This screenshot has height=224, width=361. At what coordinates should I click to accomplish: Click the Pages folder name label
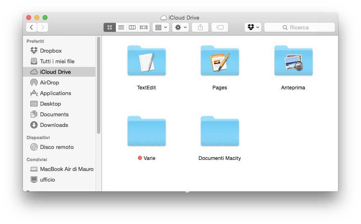220,88
